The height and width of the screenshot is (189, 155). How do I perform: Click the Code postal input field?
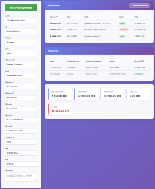pos(21,142)
